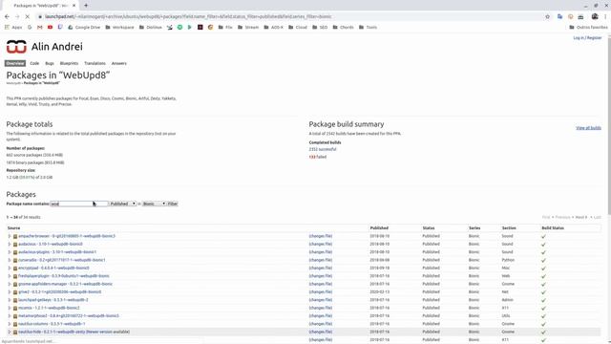Open the Tools bookmark folder
The width and height of the screenshot is (611, 344).
368,28
